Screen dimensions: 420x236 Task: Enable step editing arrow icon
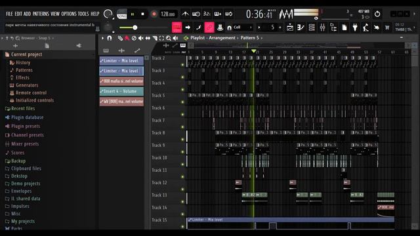(188, 28)
